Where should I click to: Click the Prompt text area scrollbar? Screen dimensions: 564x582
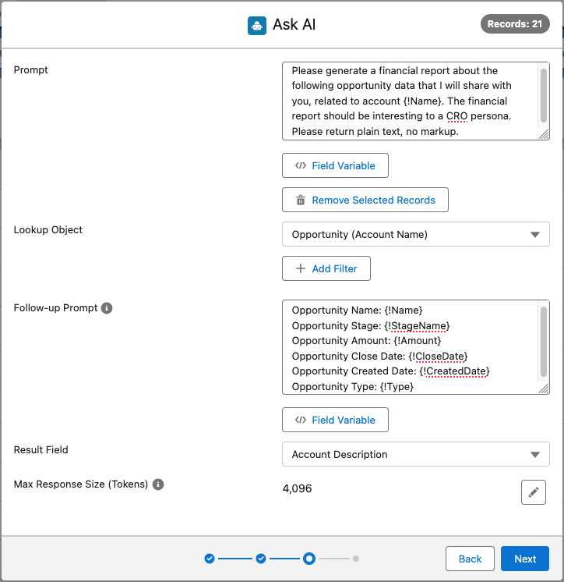[544, 95]
